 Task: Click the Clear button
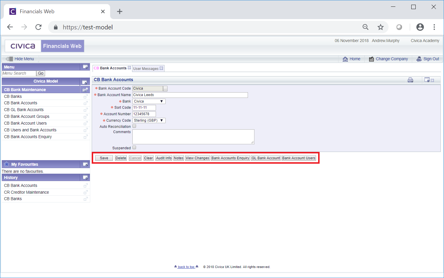(149, 158)
